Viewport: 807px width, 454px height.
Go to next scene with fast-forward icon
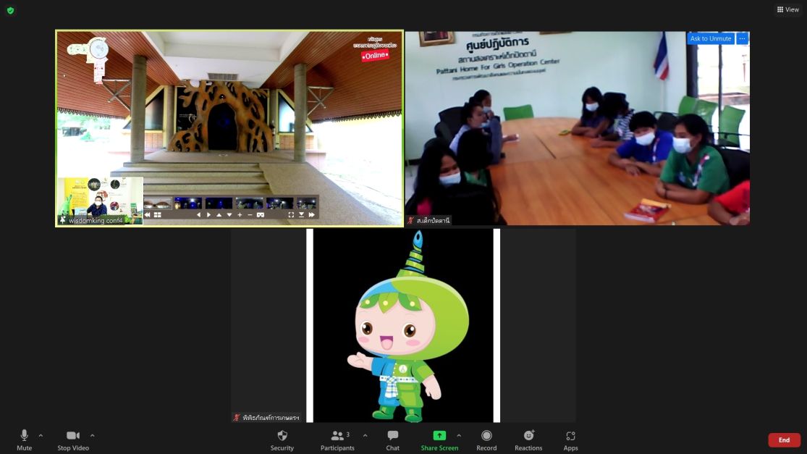[311, 215]
